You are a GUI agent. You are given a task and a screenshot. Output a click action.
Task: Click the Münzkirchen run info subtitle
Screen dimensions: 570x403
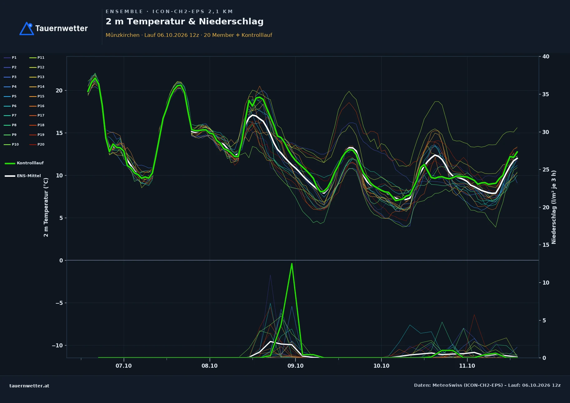189,35
